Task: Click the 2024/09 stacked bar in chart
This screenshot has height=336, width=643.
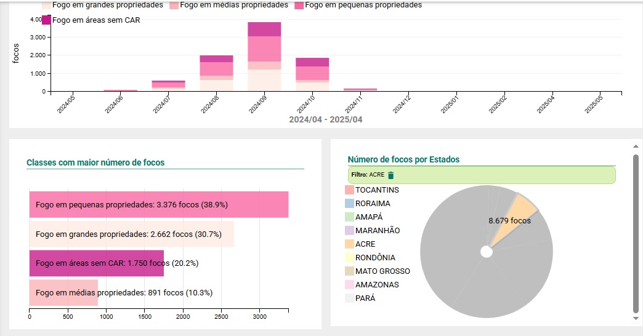Action: (x=264, y=57)
